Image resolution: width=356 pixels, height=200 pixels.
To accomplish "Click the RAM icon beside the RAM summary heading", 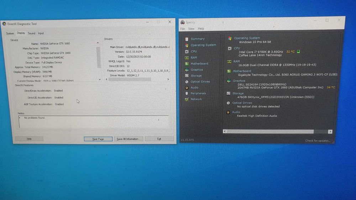I will pyautogui.click(x=229, y=62).
